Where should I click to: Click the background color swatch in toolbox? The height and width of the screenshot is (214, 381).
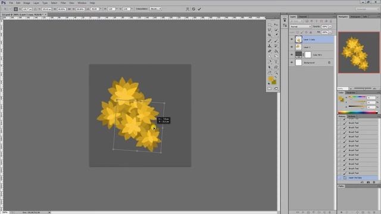274,82
